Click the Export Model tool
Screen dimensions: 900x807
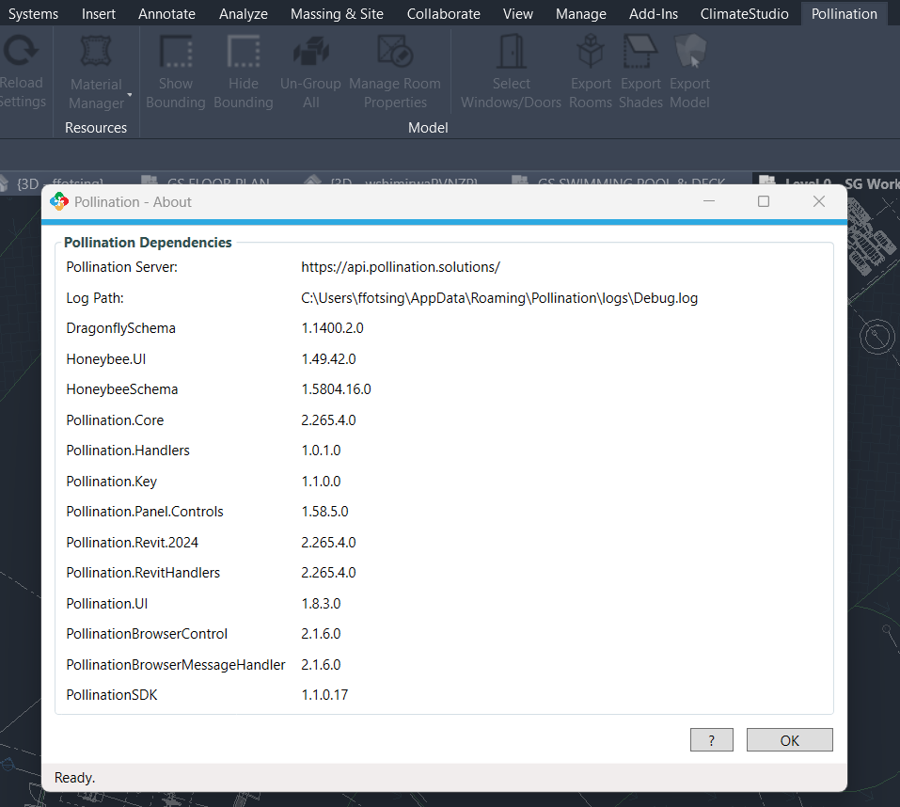click(690, 71)
